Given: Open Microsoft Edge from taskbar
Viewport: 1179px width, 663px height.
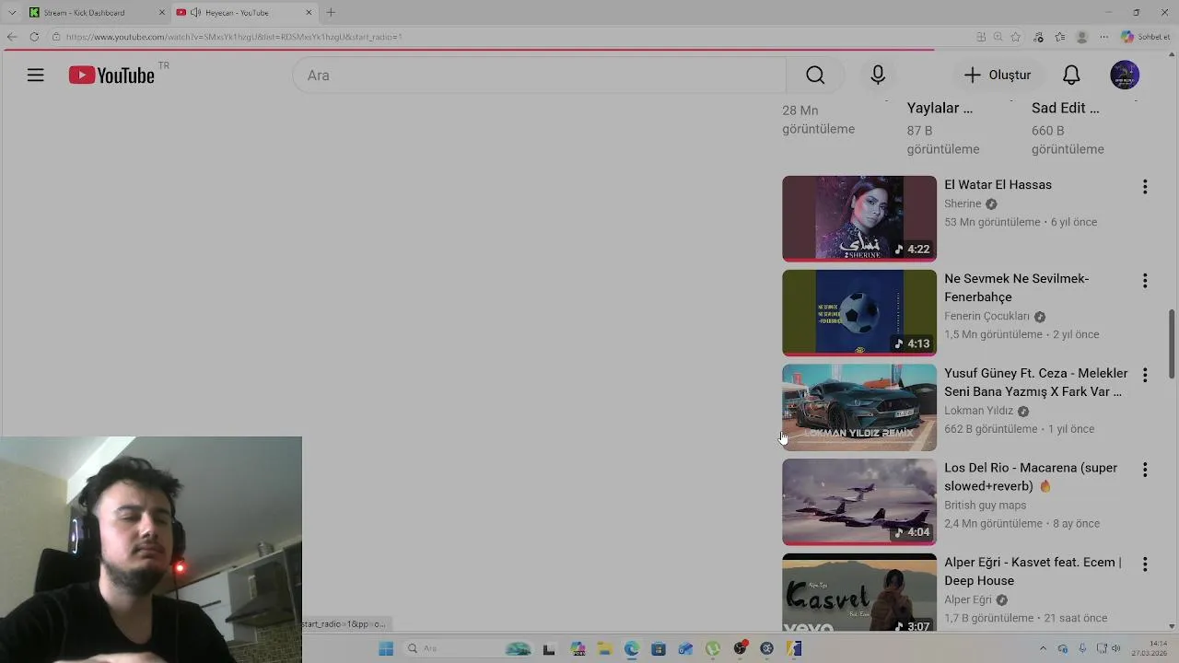Looking at the screenshot, I should [631, 649].
